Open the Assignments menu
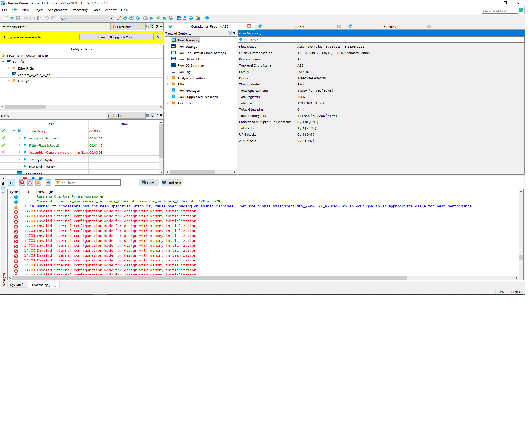This screenshot has width=528, height=423. point(57,10)
